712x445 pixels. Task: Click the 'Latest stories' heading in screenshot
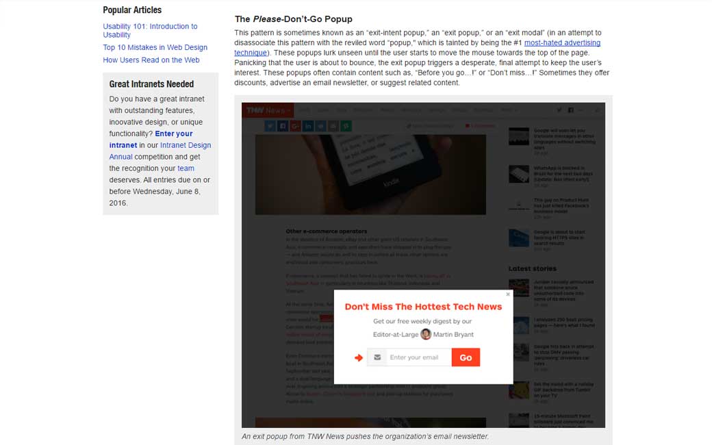(532, 268)
